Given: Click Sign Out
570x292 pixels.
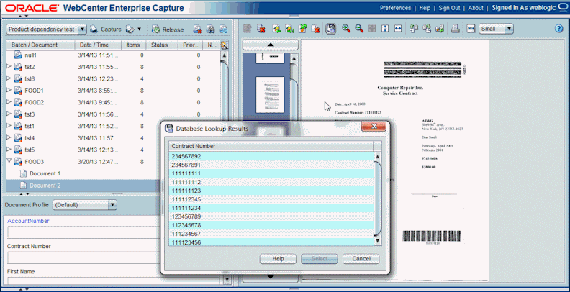Looking at the screenshot, I should [449, 8].
